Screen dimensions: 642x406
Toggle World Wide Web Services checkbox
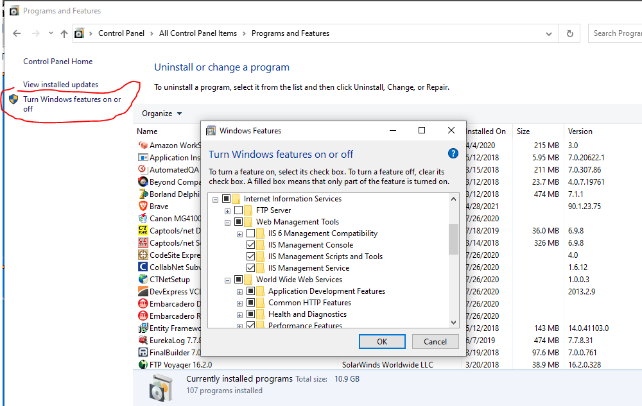238,280
